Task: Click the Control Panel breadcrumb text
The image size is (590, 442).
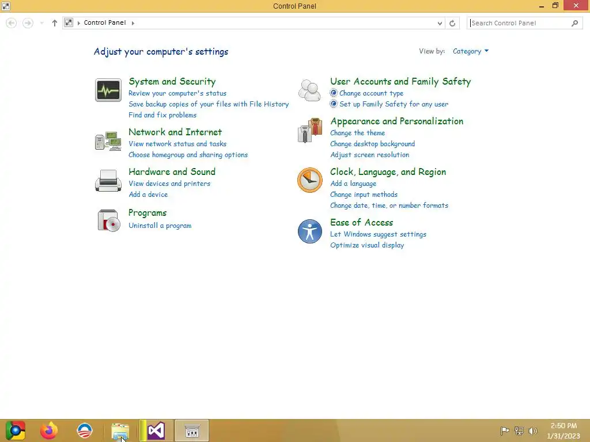Action: (x=105, y=22)
